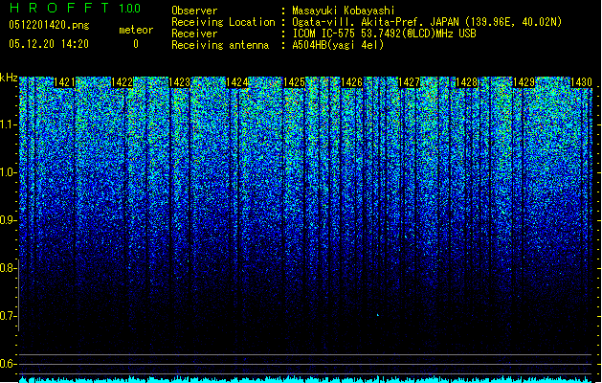Click the meteor count value 0
This screenshot has height=383, width=602.
coord(136,44)
